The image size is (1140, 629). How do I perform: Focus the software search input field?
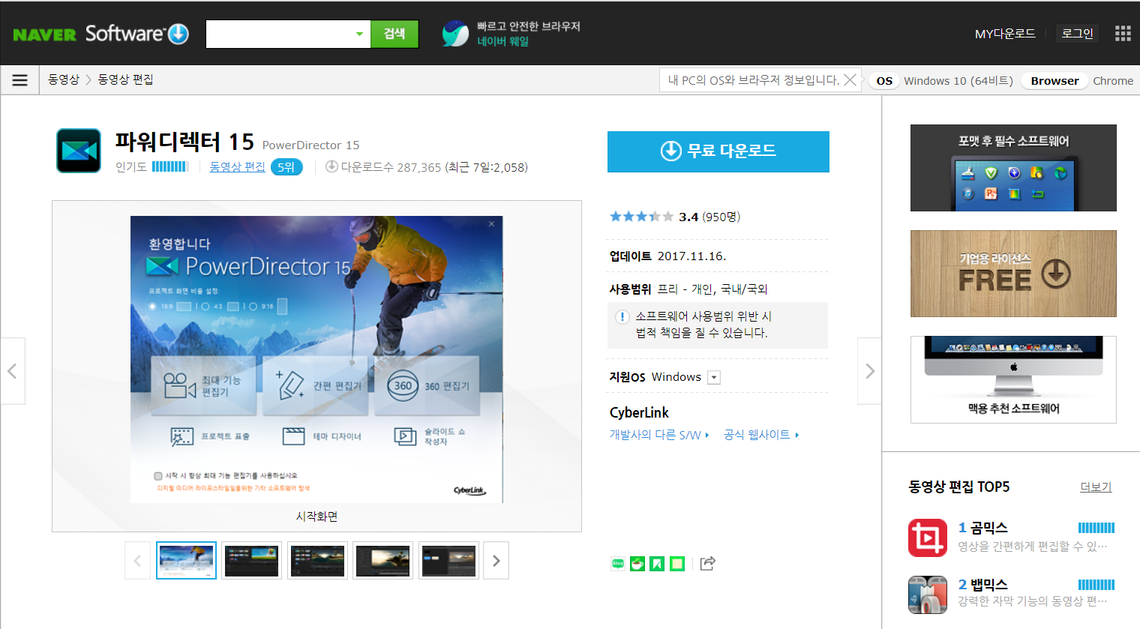(280, 34)
